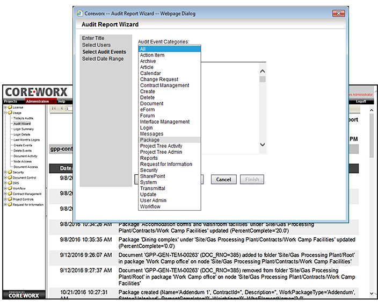This screenshot has width=378, height=306.
Task: Select 'Reports' event category
Action: [169, 158]
